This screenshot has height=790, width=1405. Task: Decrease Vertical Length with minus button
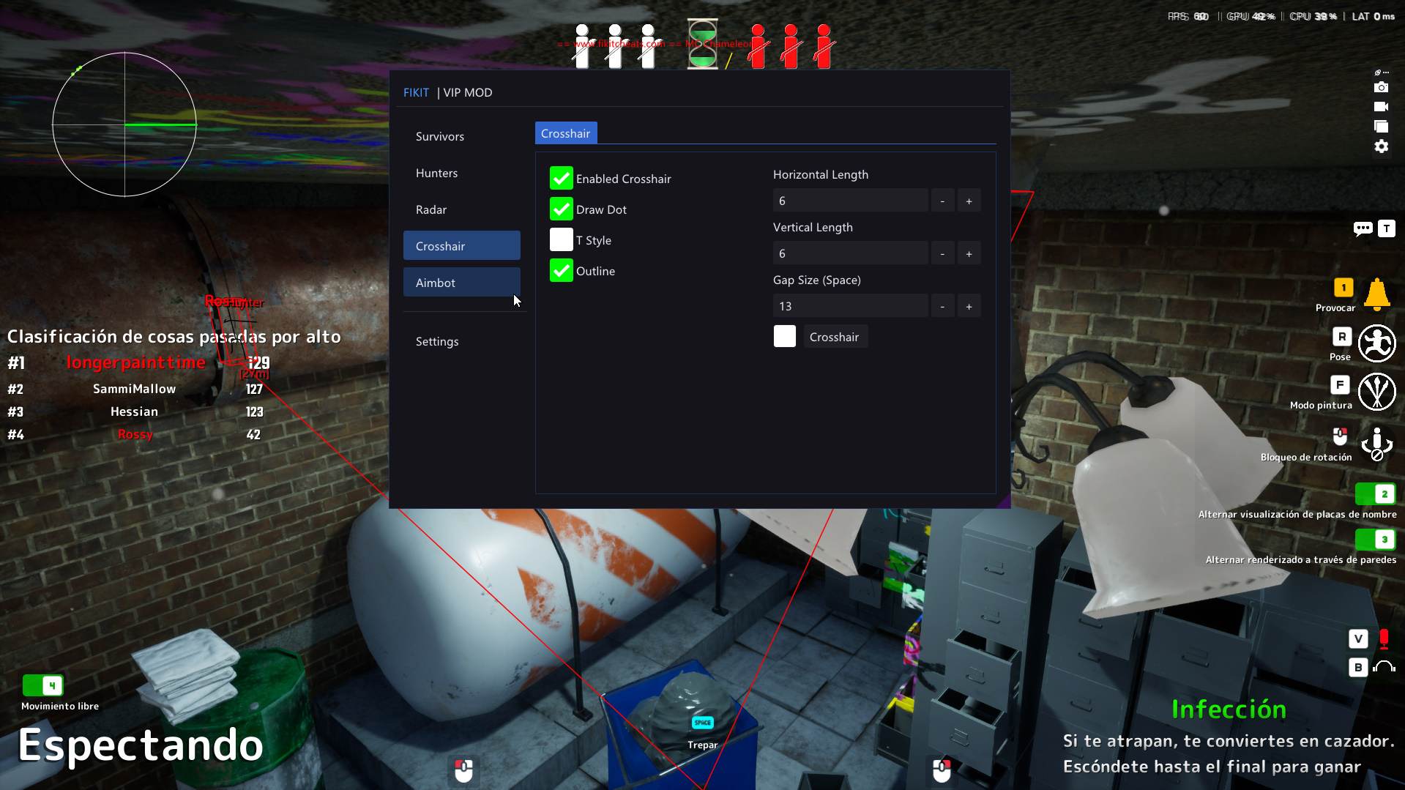click(x=942, y=253)
